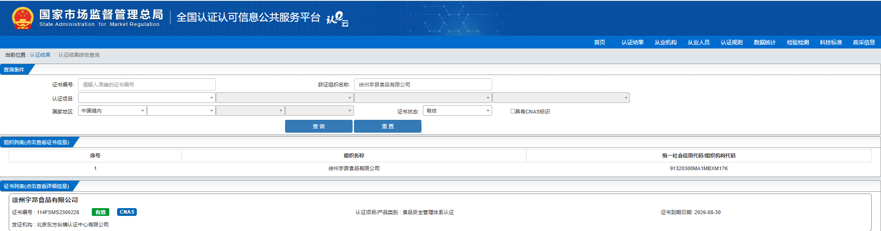Image resolution: width=881 pixels, height=231 pixels.
Task: Click the national emblem logo
Action: pos(22,18)
